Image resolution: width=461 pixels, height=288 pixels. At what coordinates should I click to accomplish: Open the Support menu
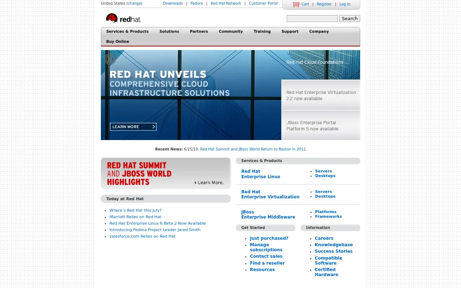pyautogui.click(x=290, y=32)
